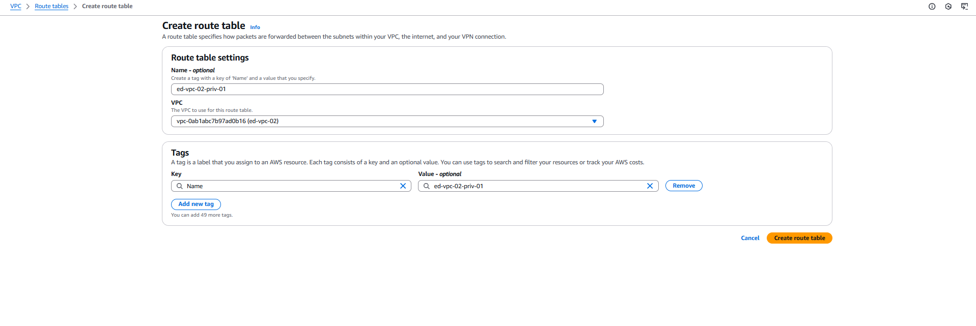Screen dimensions: 976x326
Task: Click 'The VPC to use for this route table.' text
Action: [212, 110]
